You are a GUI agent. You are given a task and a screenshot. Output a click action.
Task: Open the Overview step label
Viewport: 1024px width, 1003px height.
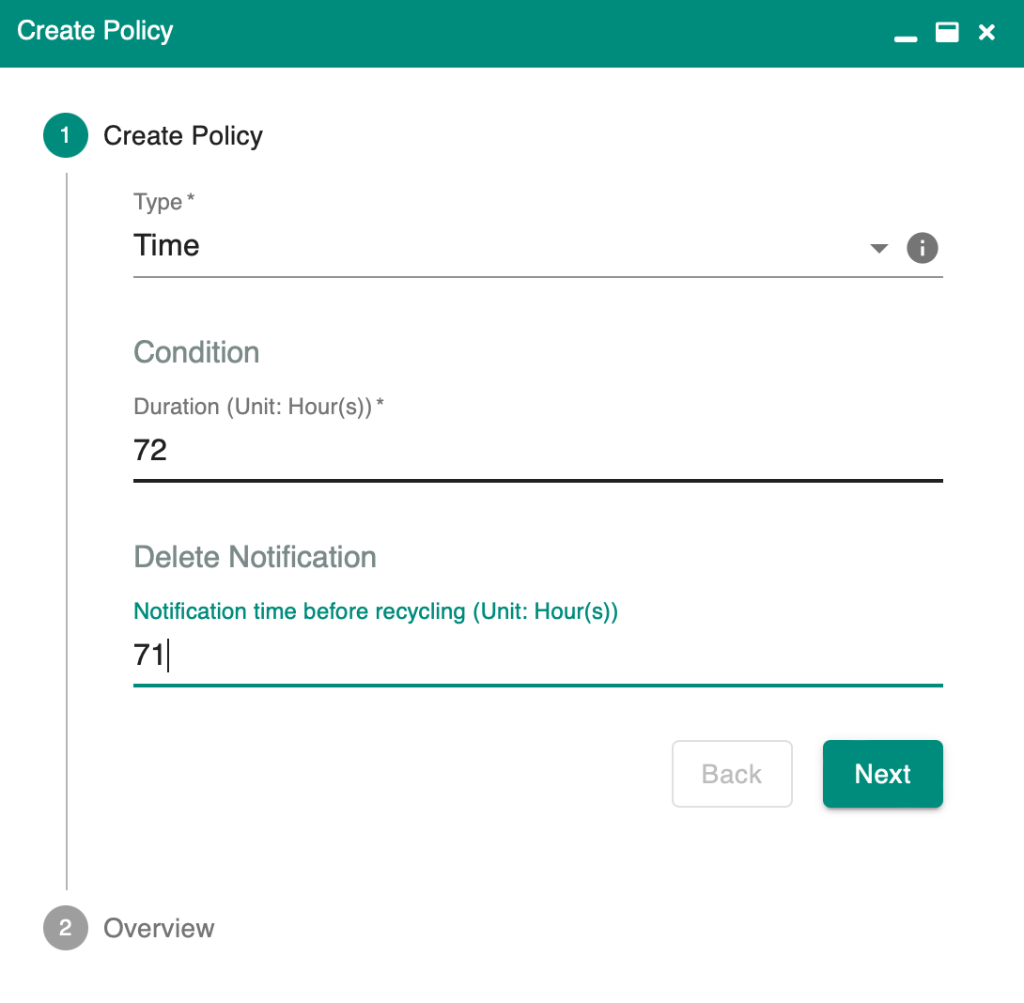click(159, 928)
